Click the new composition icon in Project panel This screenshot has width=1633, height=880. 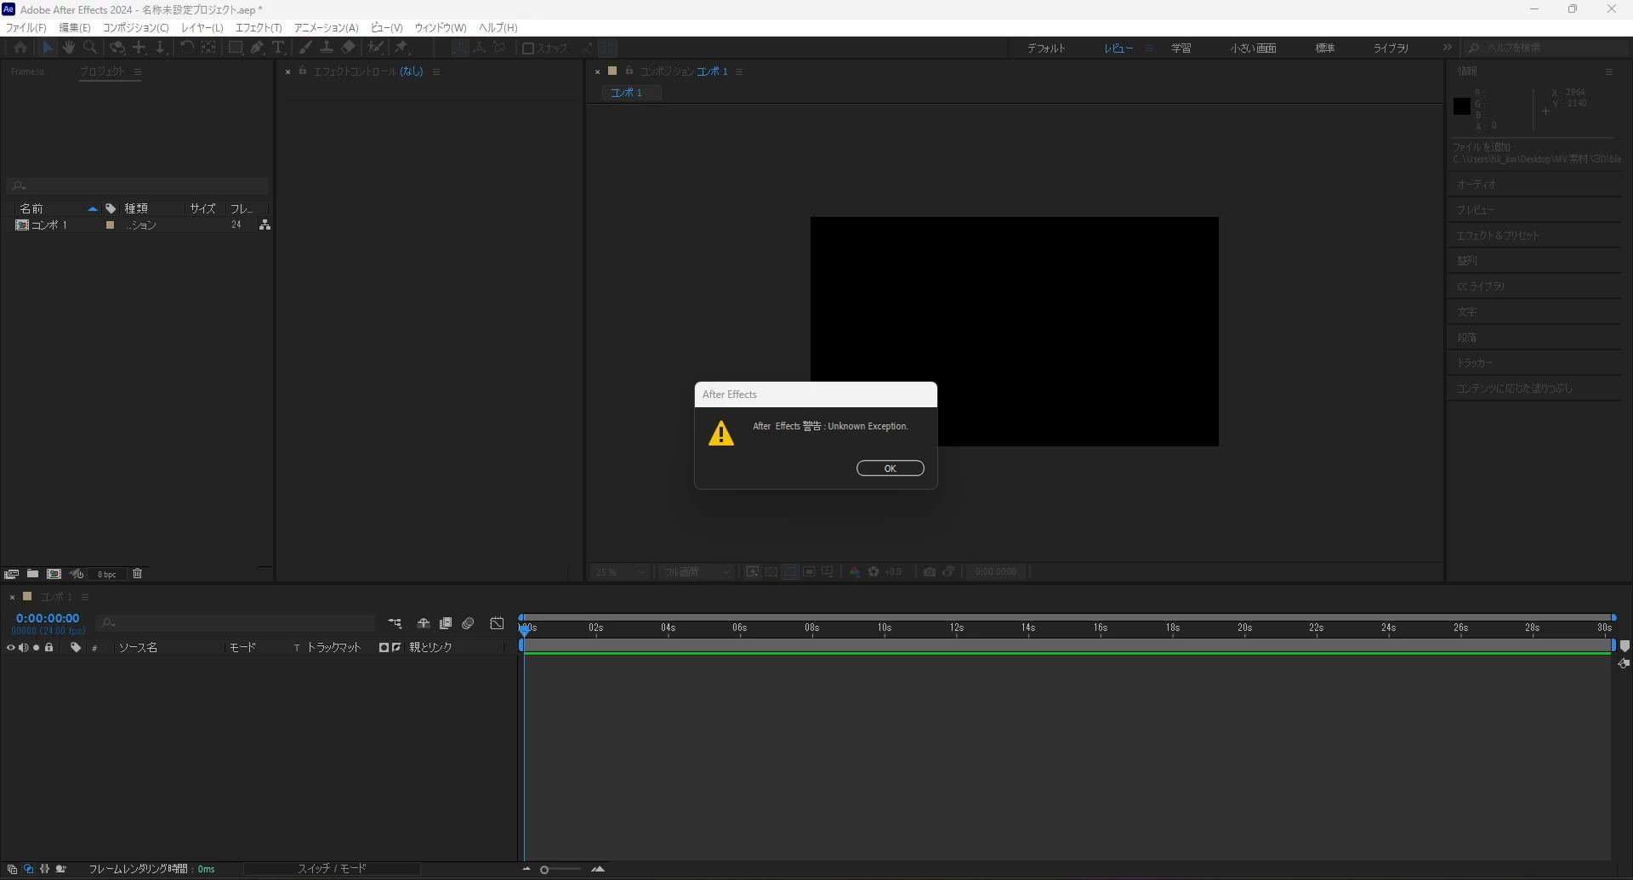coord(54,574)
